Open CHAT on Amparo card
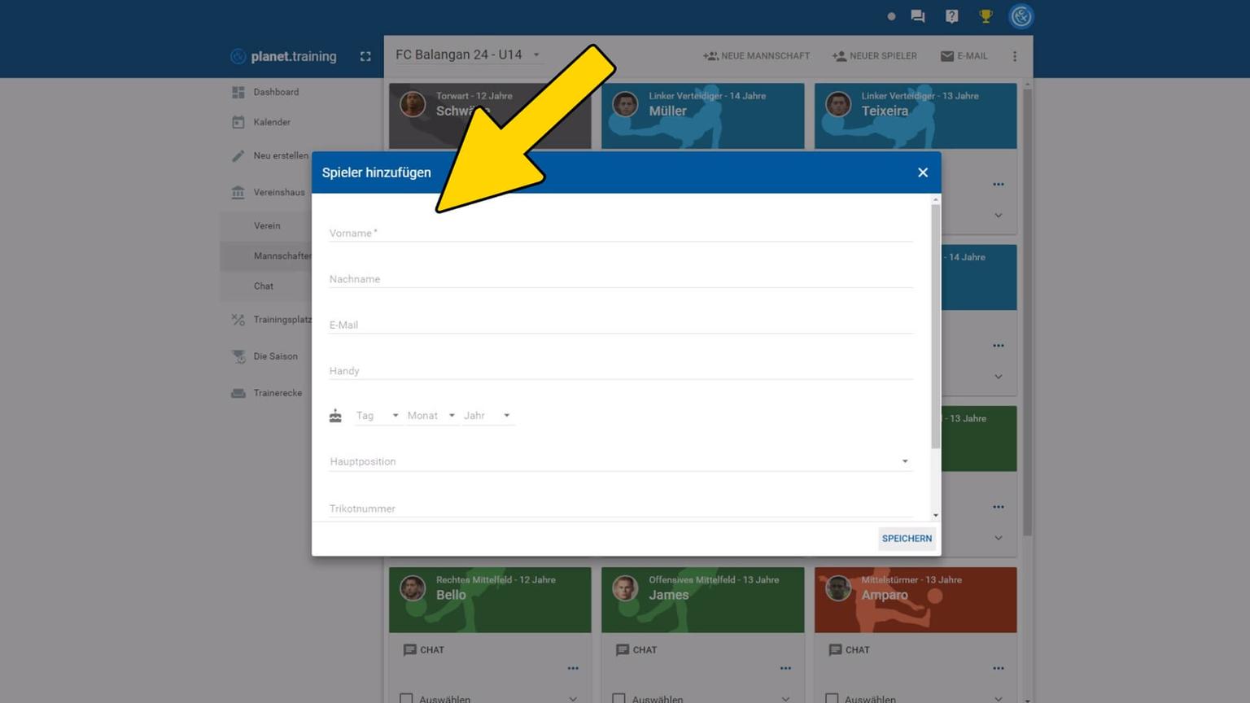This screenshot has width=1250, height=703. pyautogui.click(x=850, y=650)
